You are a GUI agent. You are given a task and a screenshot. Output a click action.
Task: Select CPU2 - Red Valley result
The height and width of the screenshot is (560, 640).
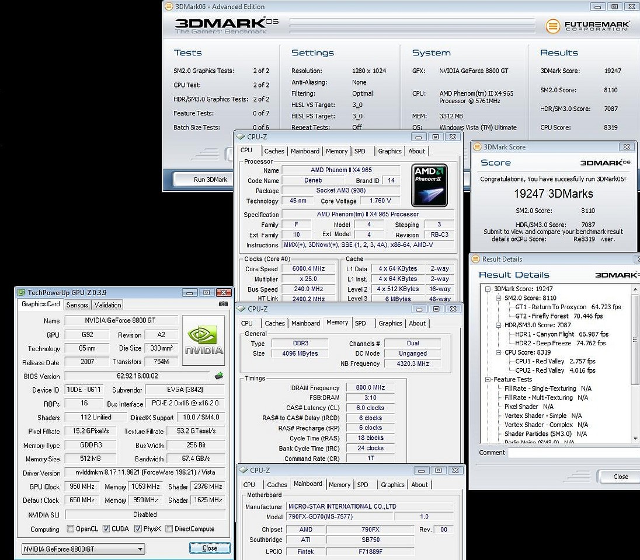tap(555, 370)
